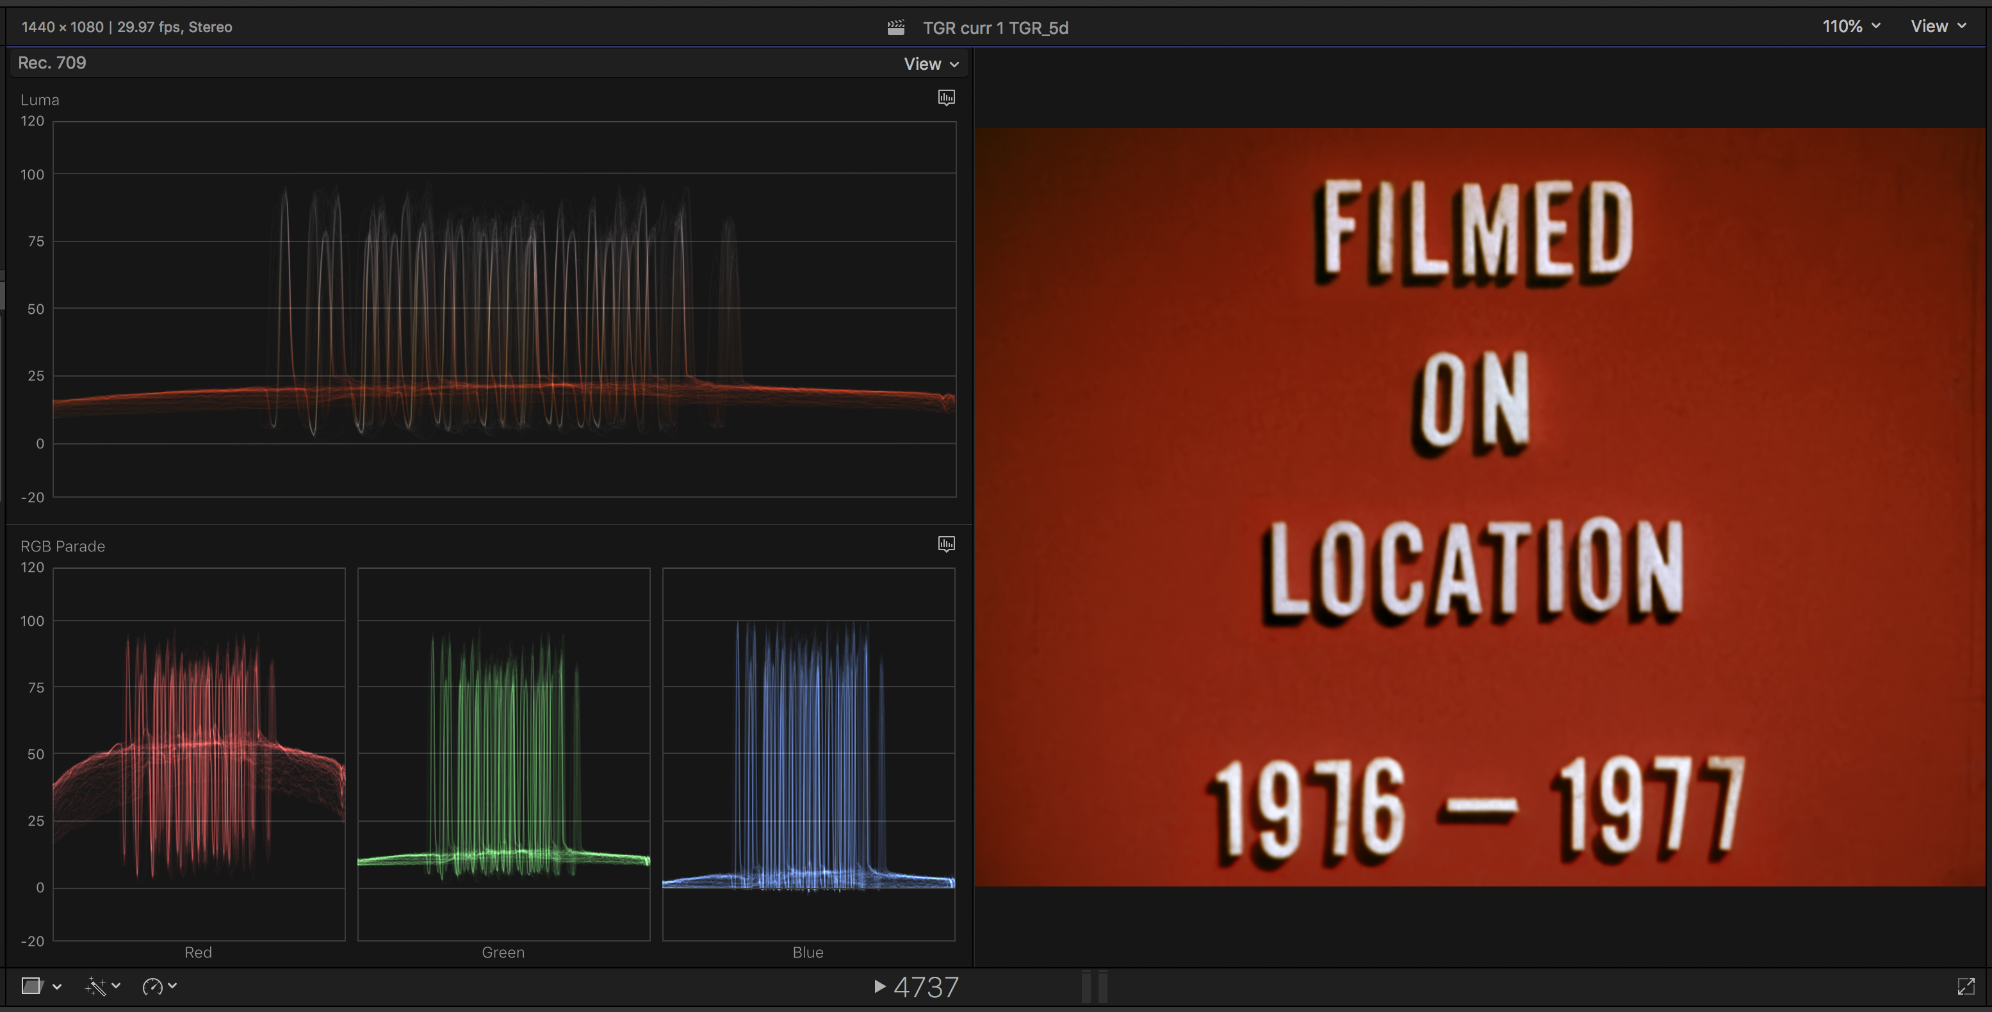Viewport: 1992px width, 1012px height.
Task: Click the TGR curr 1 TGR_5d title
Action: click(995, 28)
